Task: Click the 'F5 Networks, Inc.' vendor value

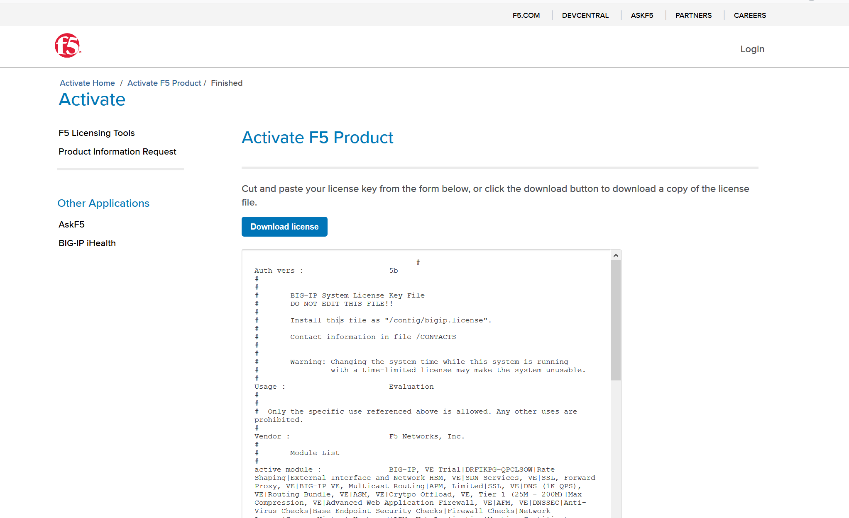Action: pos(427,436)
